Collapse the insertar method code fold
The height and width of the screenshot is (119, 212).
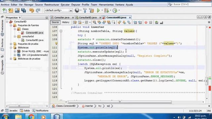(61, 31)
